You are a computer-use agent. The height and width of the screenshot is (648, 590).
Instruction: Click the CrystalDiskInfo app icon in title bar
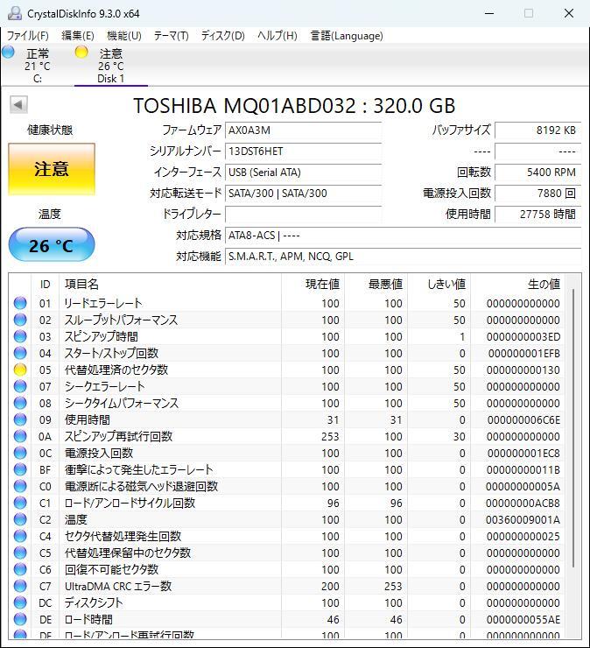click(15, 13)
